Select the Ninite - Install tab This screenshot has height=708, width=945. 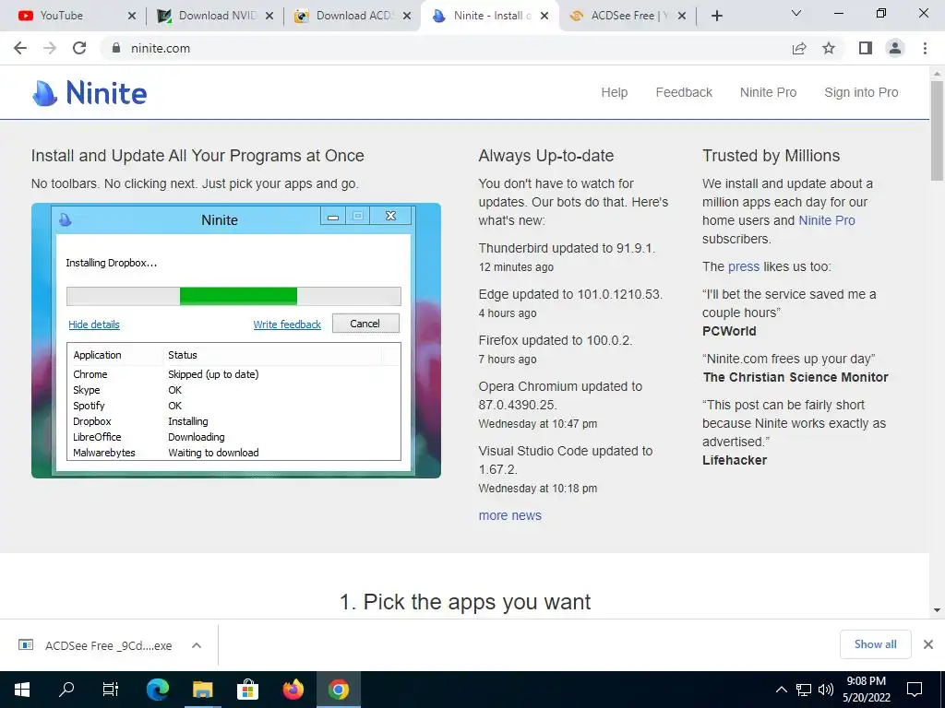[x=490, y=16]
